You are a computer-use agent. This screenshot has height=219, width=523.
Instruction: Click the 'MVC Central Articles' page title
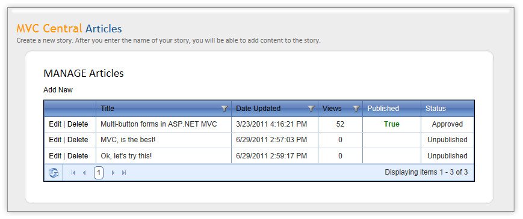pos(69,29)
